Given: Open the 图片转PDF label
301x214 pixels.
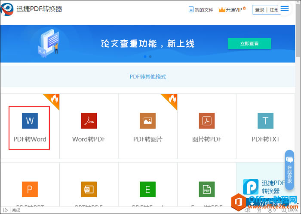Looking at the screenshot, I should click(x=207, y=139).
